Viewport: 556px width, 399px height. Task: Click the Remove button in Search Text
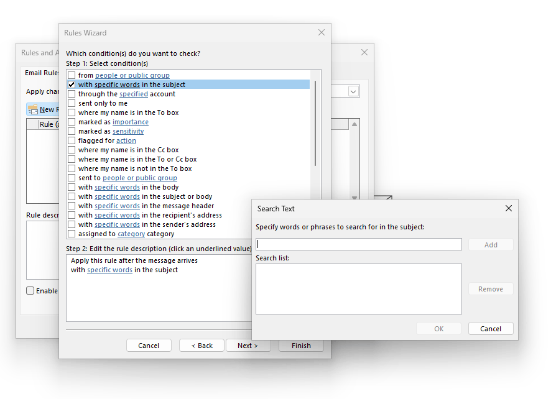[491, 289]
